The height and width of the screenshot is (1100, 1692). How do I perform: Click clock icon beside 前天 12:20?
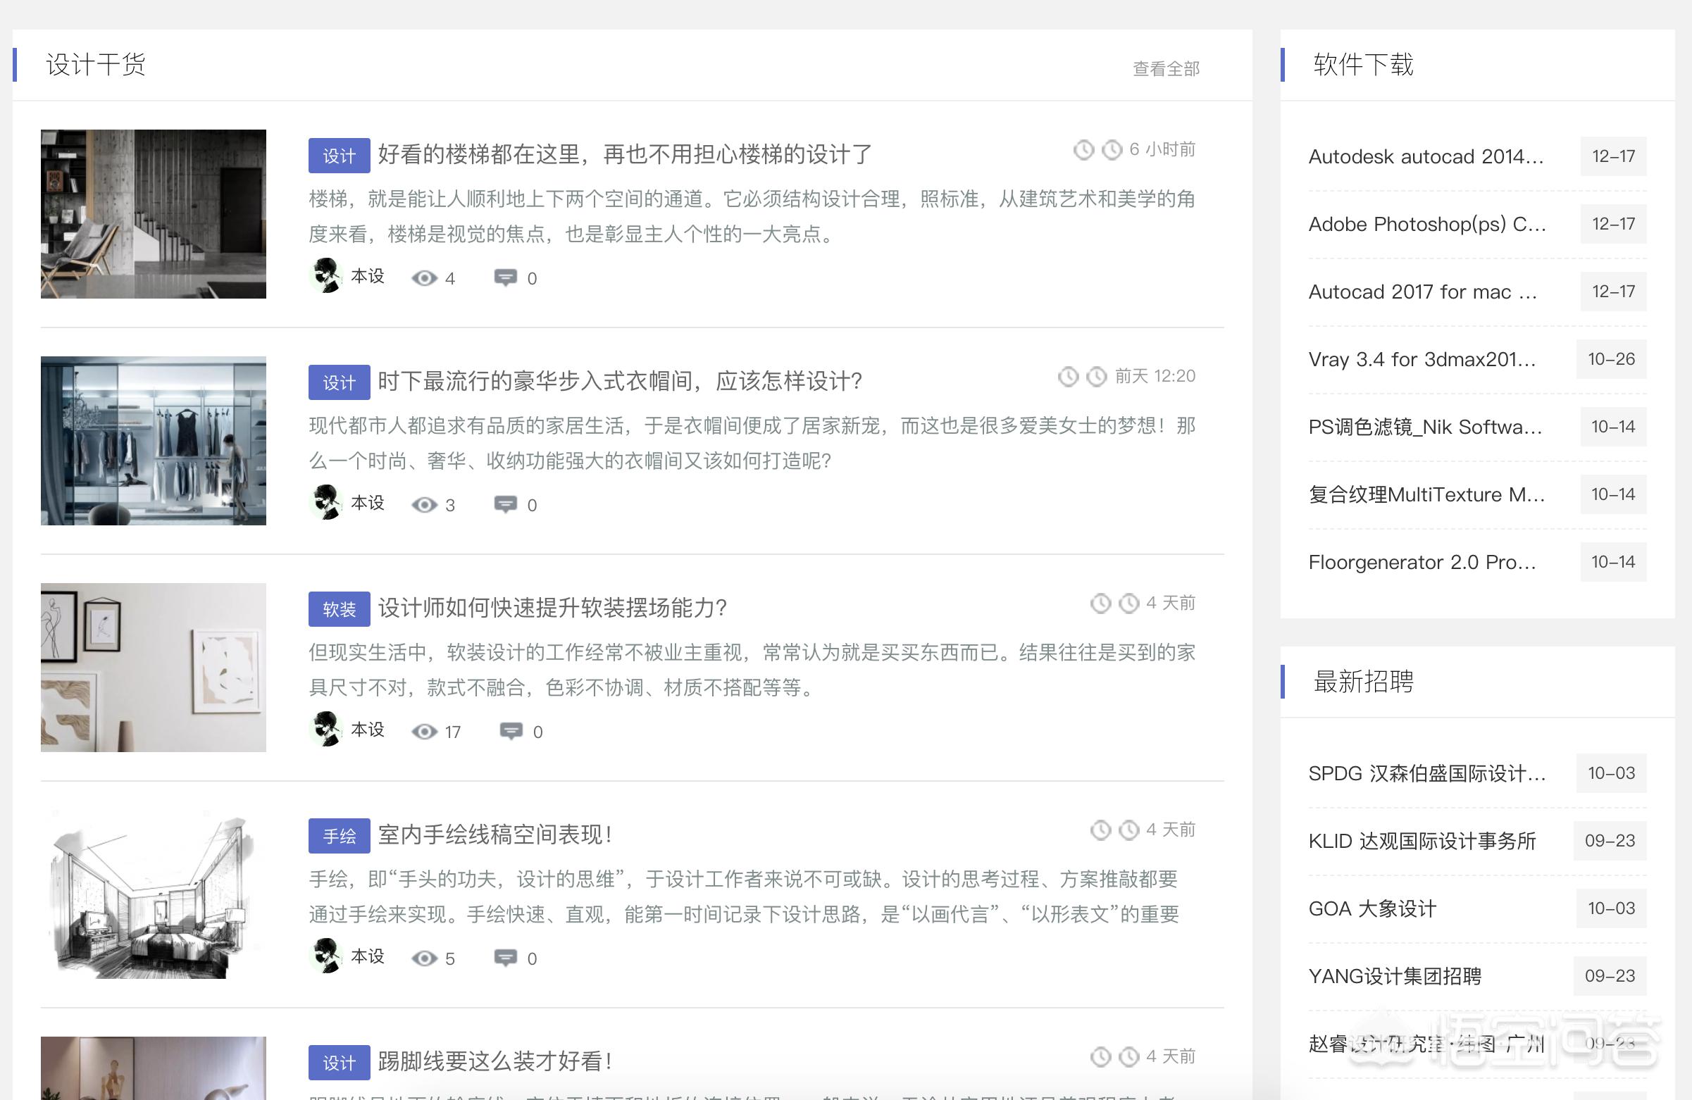pos(1096,377)
